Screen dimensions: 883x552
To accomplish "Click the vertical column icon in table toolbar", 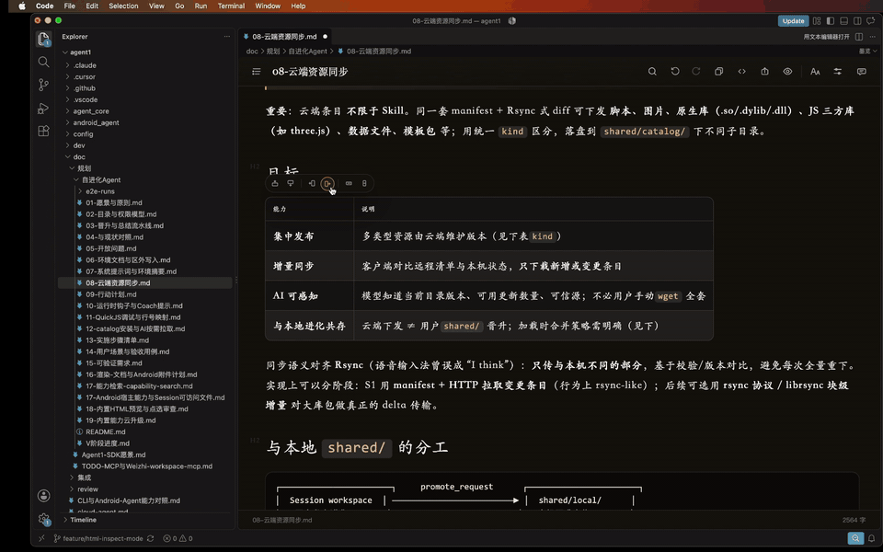I will [364, 183].
